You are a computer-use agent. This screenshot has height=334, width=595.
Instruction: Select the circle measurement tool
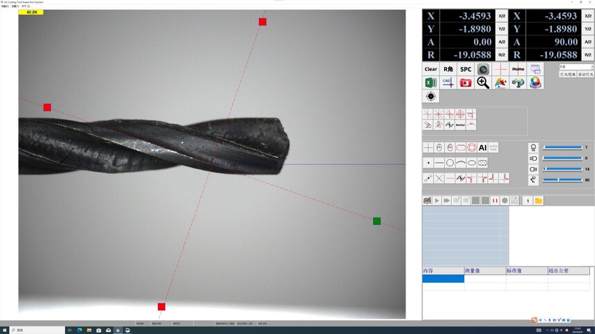[450, 163]
